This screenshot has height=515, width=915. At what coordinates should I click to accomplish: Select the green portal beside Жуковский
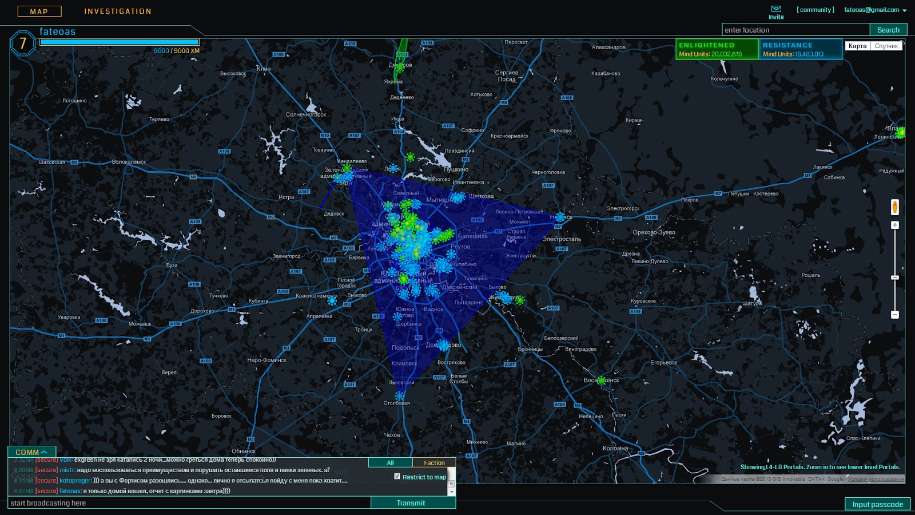coord(520,300)
